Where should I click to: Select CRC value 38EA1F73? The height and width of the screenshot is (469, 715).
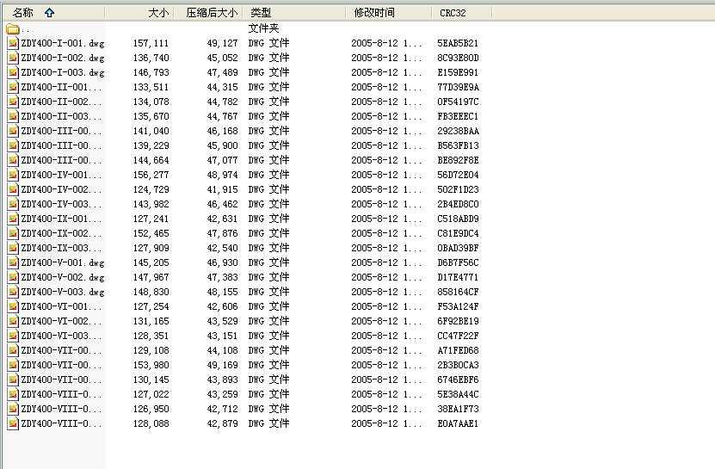458,409
